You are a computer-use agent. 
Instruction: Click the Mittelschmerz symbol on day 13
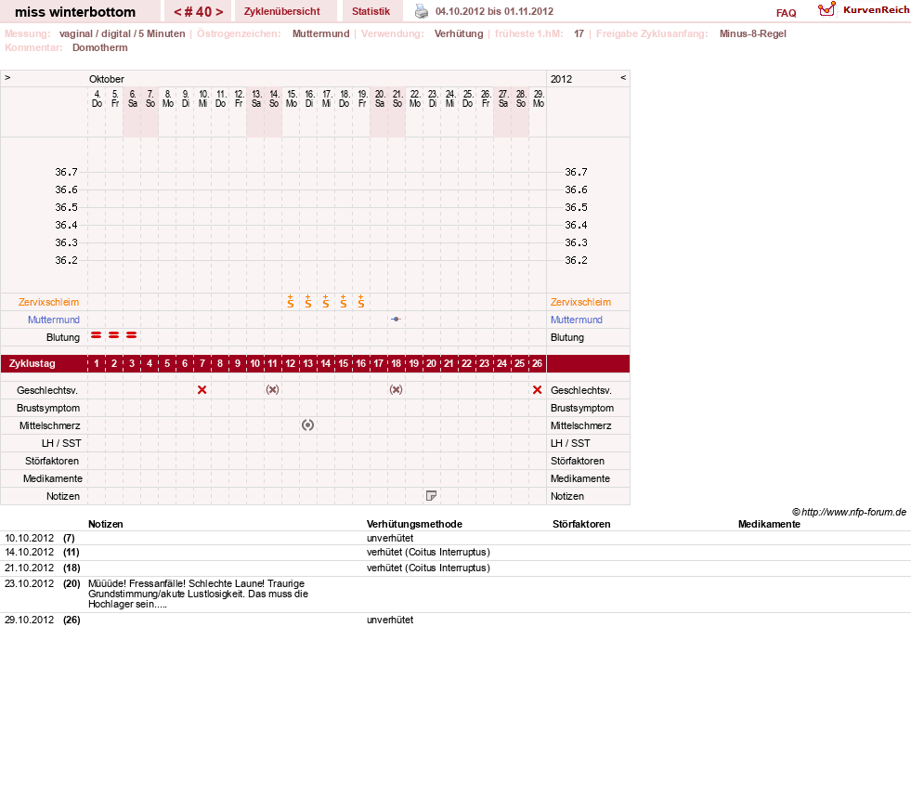308,425
